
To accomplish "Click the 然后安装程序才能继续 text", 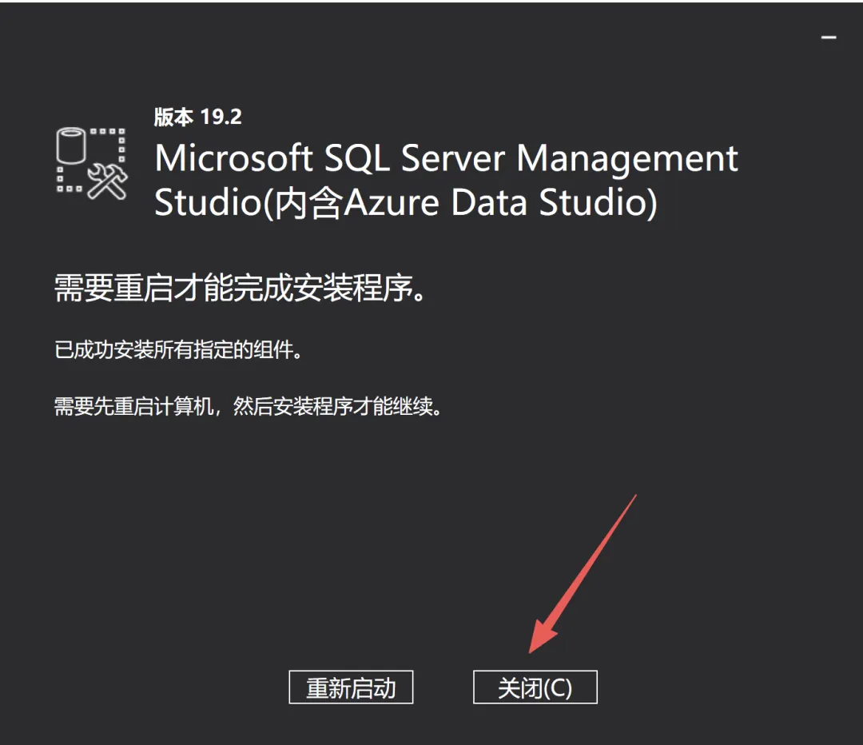I will [337, 407].
